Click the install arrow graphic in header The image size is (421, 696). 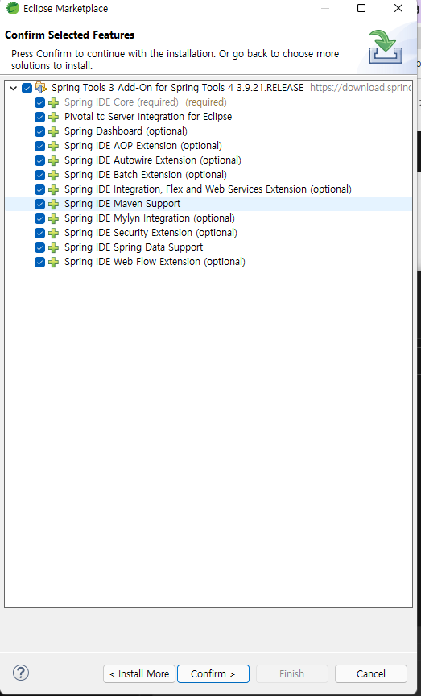386,47
